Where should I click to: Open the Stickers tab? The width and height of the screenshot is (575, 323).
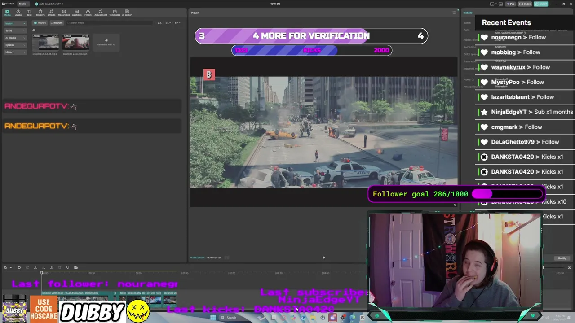pyautogui.click(x=40, y=13)
